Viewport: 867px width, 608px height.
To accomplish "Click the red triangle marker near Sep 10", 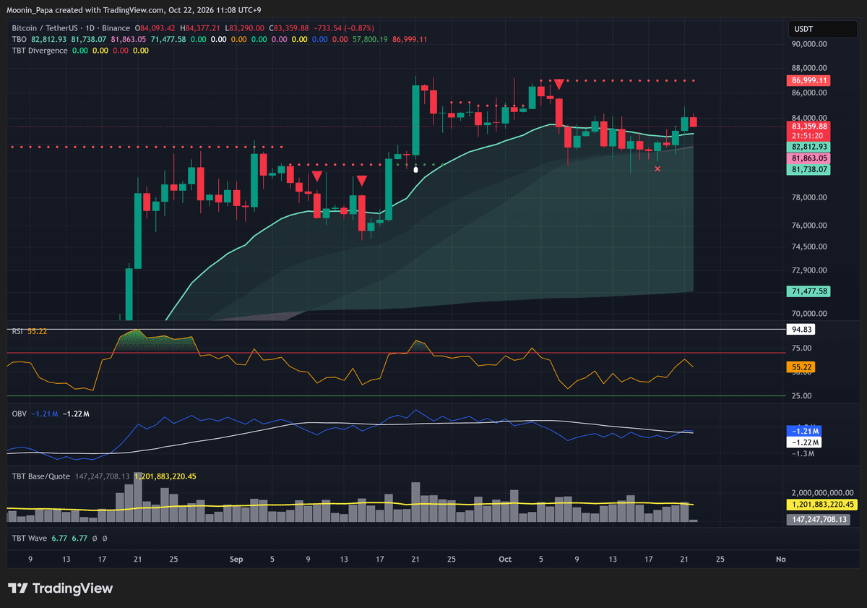I will click(x=316, y=176).
